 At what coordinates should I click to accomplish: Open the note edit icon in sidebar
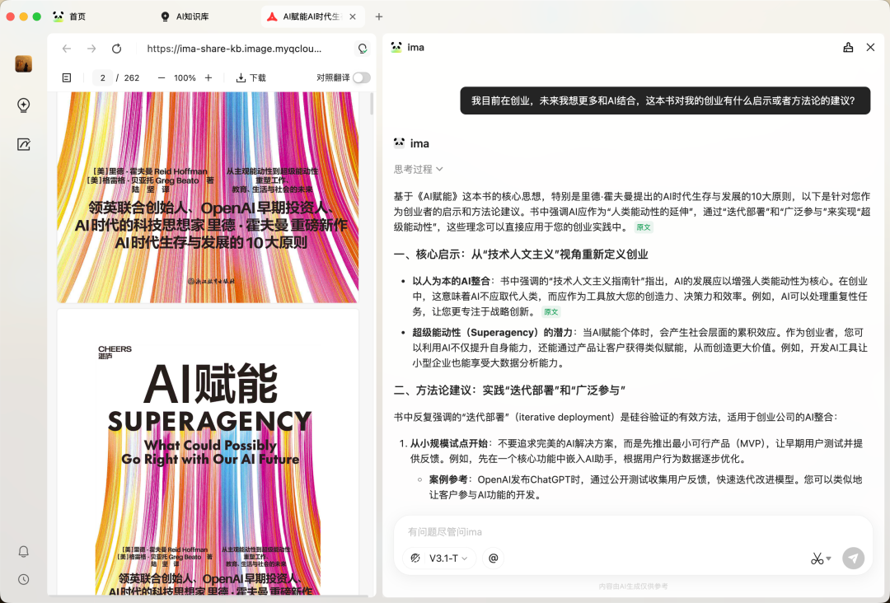coord(23,144)
